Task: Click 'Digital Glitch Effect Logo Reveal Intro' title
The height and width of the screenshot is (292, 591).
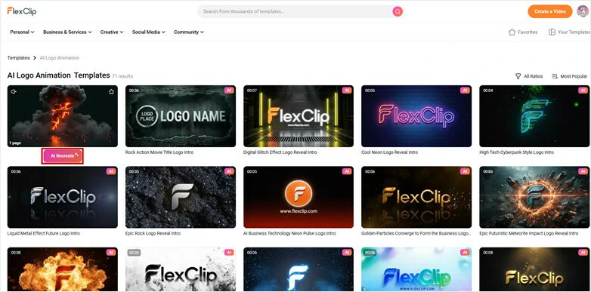Action: [280, 152]
